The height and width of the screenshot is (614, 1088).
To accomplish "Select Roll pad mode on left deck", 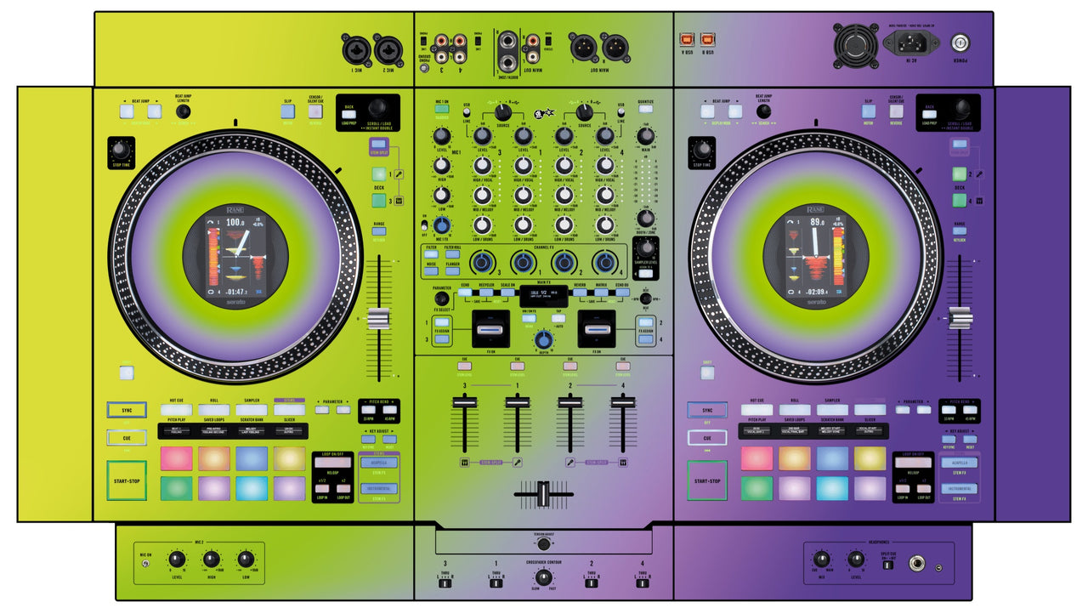I will (x=214, y=410).
